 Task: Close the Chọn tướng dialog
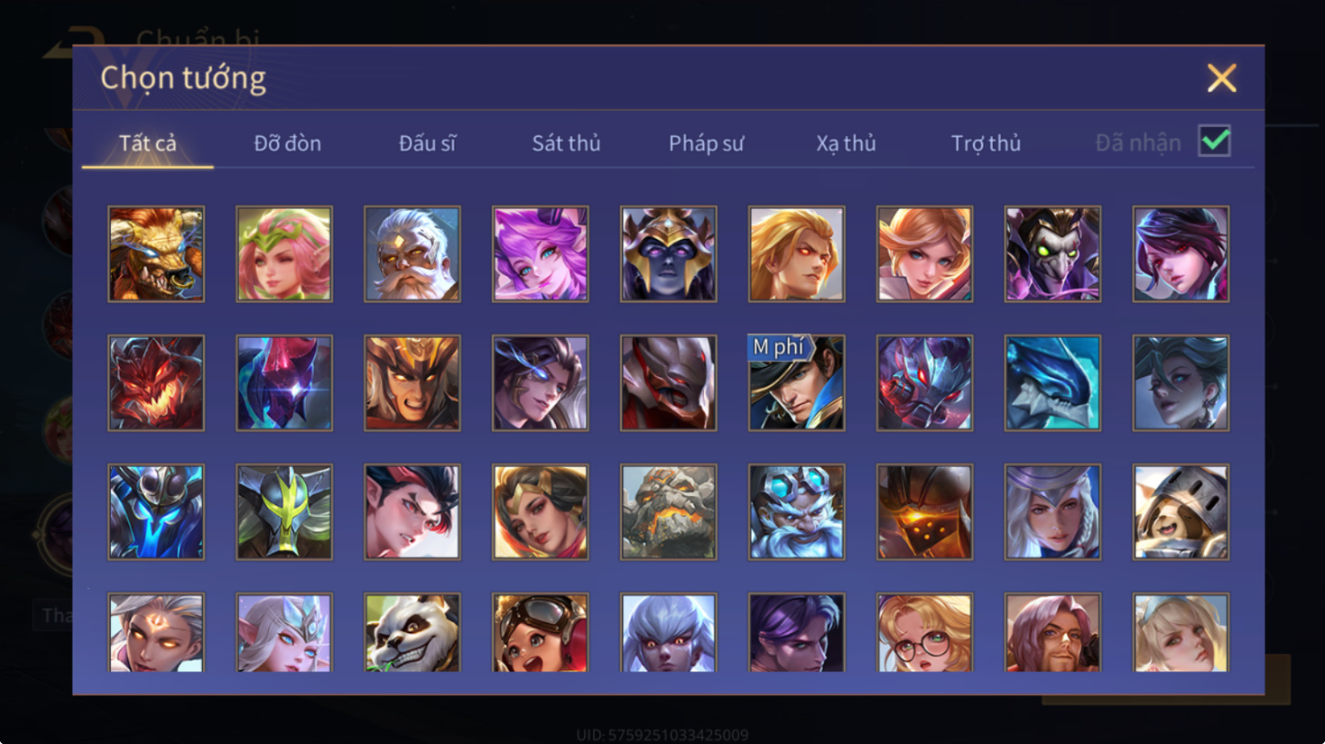pyautogui.click(x=1221, y=78)
